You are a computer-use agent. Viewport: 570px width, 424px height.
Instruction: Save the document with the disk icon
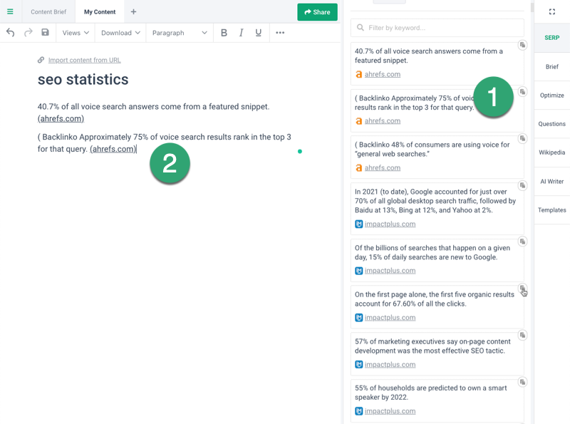pyautogui.click(x=45, y=32)
